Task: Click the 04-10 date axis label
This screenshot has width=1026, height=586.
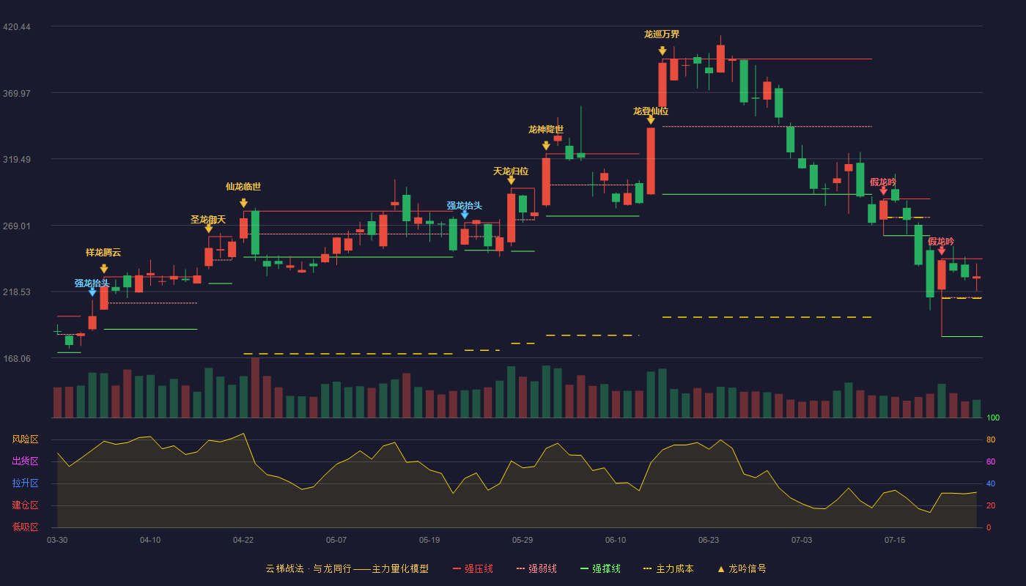Action: coord(150,540)
